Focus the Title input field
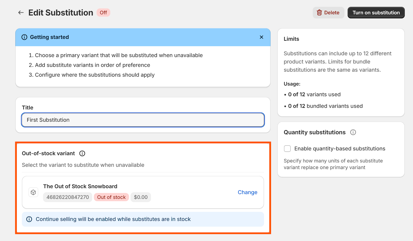Image resolution: width=413 pixels, height=241 pixels. 143,120
